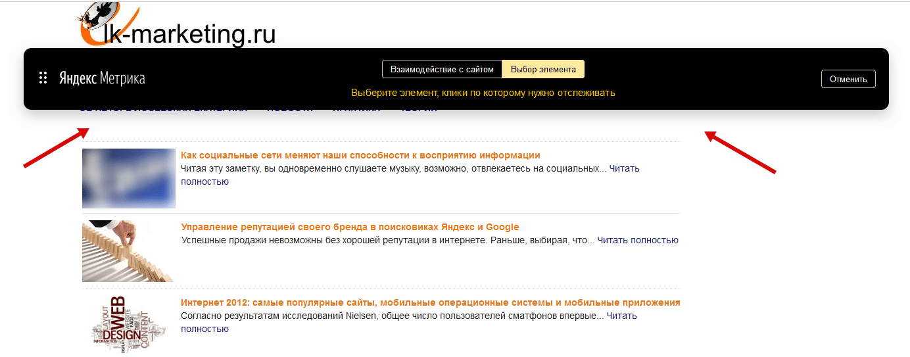
Task: Click Читать полностью under social networks article
Action: point(204,181)
